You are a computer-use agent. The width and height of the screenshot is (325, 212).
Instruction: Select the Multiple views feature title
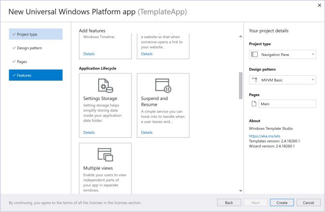tap(98, 168)
